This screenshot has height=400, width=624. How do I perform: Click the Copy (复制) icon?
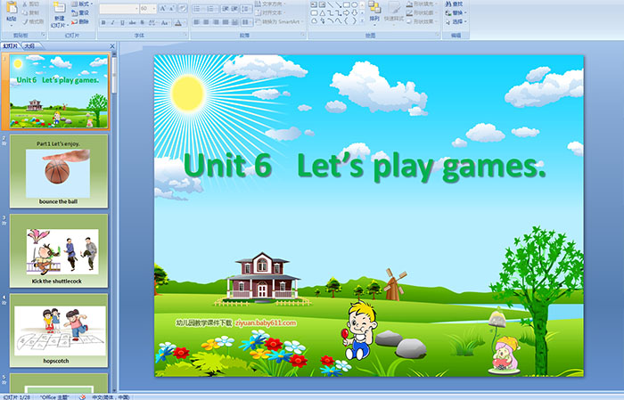(25, 12)
